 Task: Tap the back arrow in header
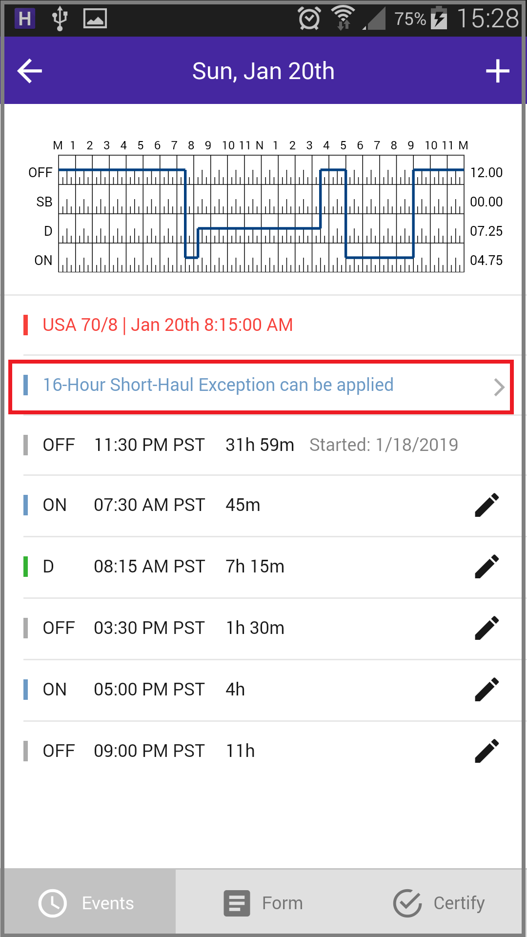pyautogui.click(x=30, y=71)
